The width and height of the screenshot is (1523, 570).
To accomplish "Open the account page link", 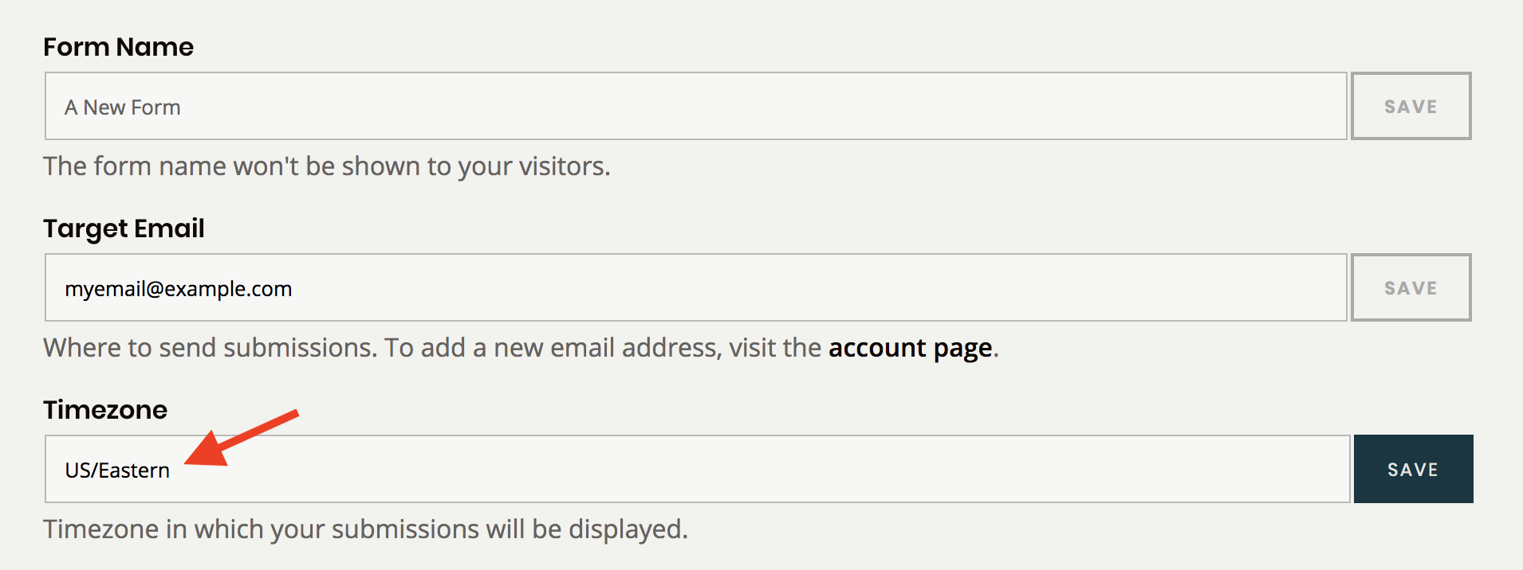I will pos(910,348).
